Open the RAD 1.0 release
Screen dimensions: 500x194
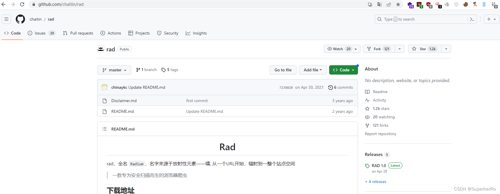379,166
